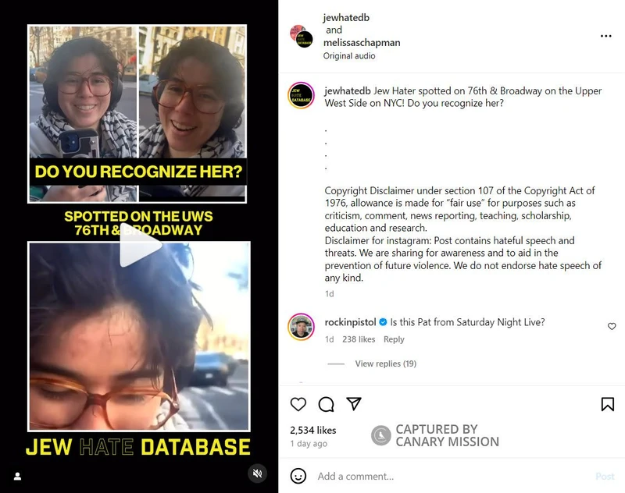Click in the Add a comment field
This screenshot has width=625, height=493.
pos(451,476)
